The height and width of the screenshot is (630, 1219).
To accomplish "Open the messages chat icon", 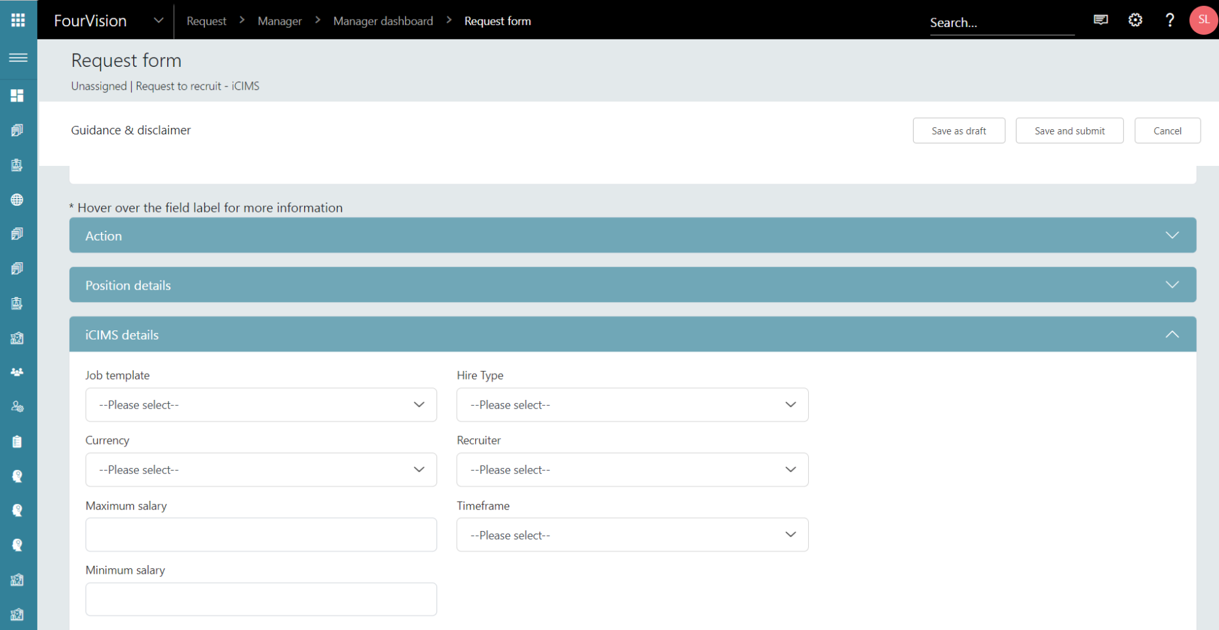I will [1101, 20].
